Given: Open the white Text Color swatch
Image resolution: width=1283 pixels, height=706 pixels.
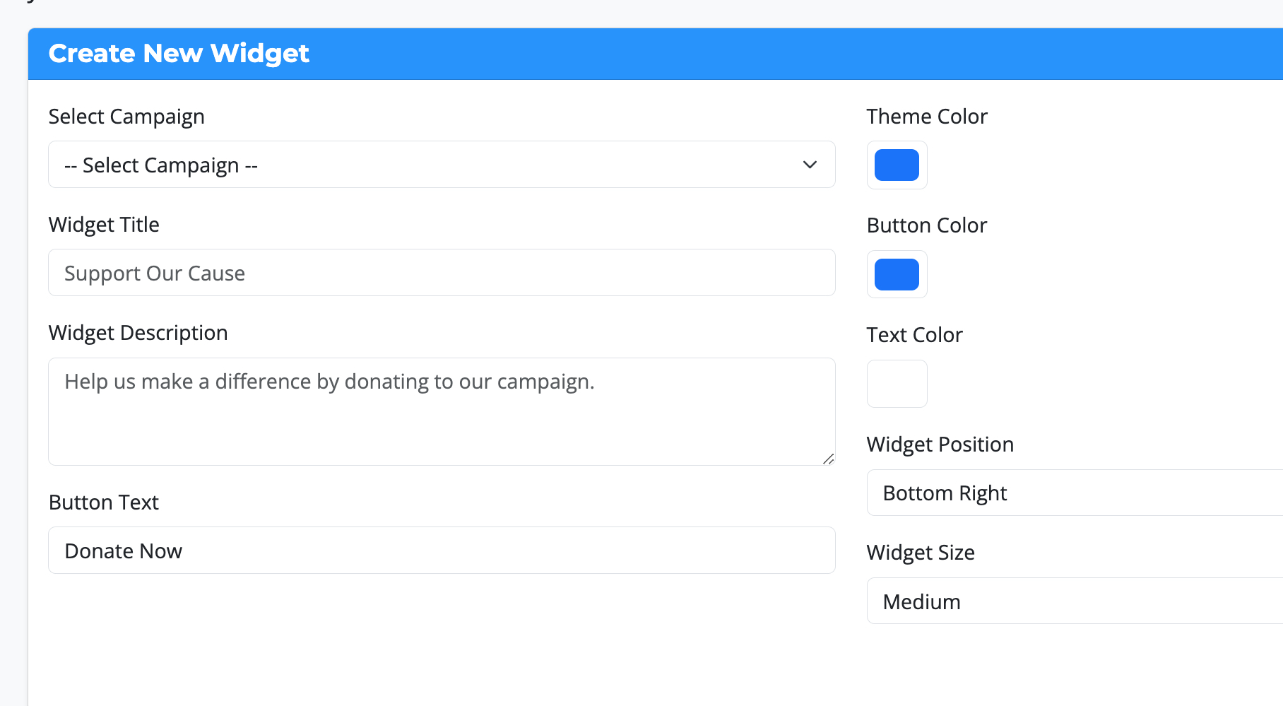Looking at the screenshot, I should [897, 384].
